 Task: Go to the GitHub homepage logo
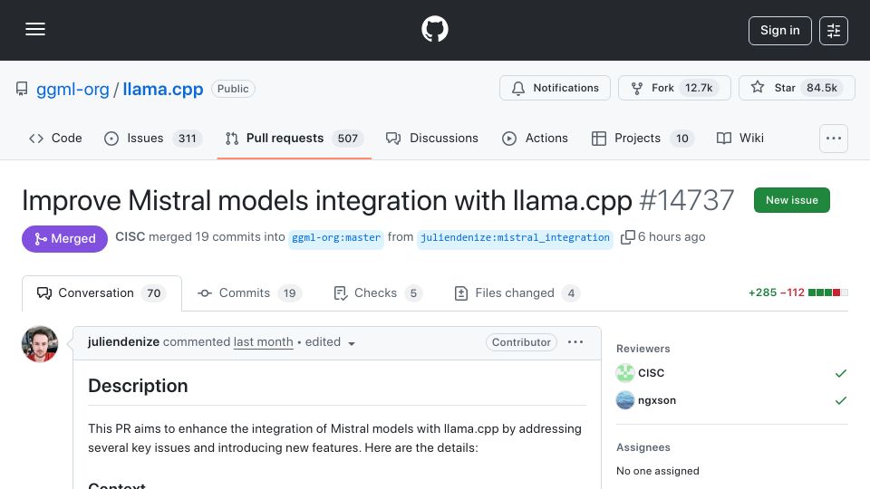tap(434, 29)
